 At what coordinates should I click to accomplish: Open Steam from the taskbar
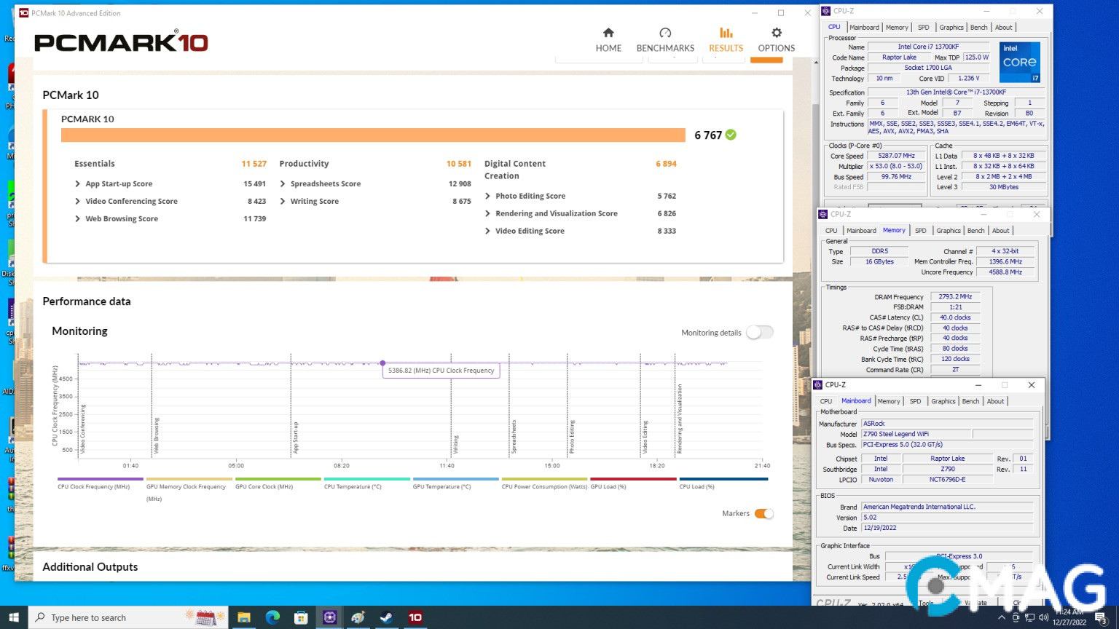pos(386,617)
